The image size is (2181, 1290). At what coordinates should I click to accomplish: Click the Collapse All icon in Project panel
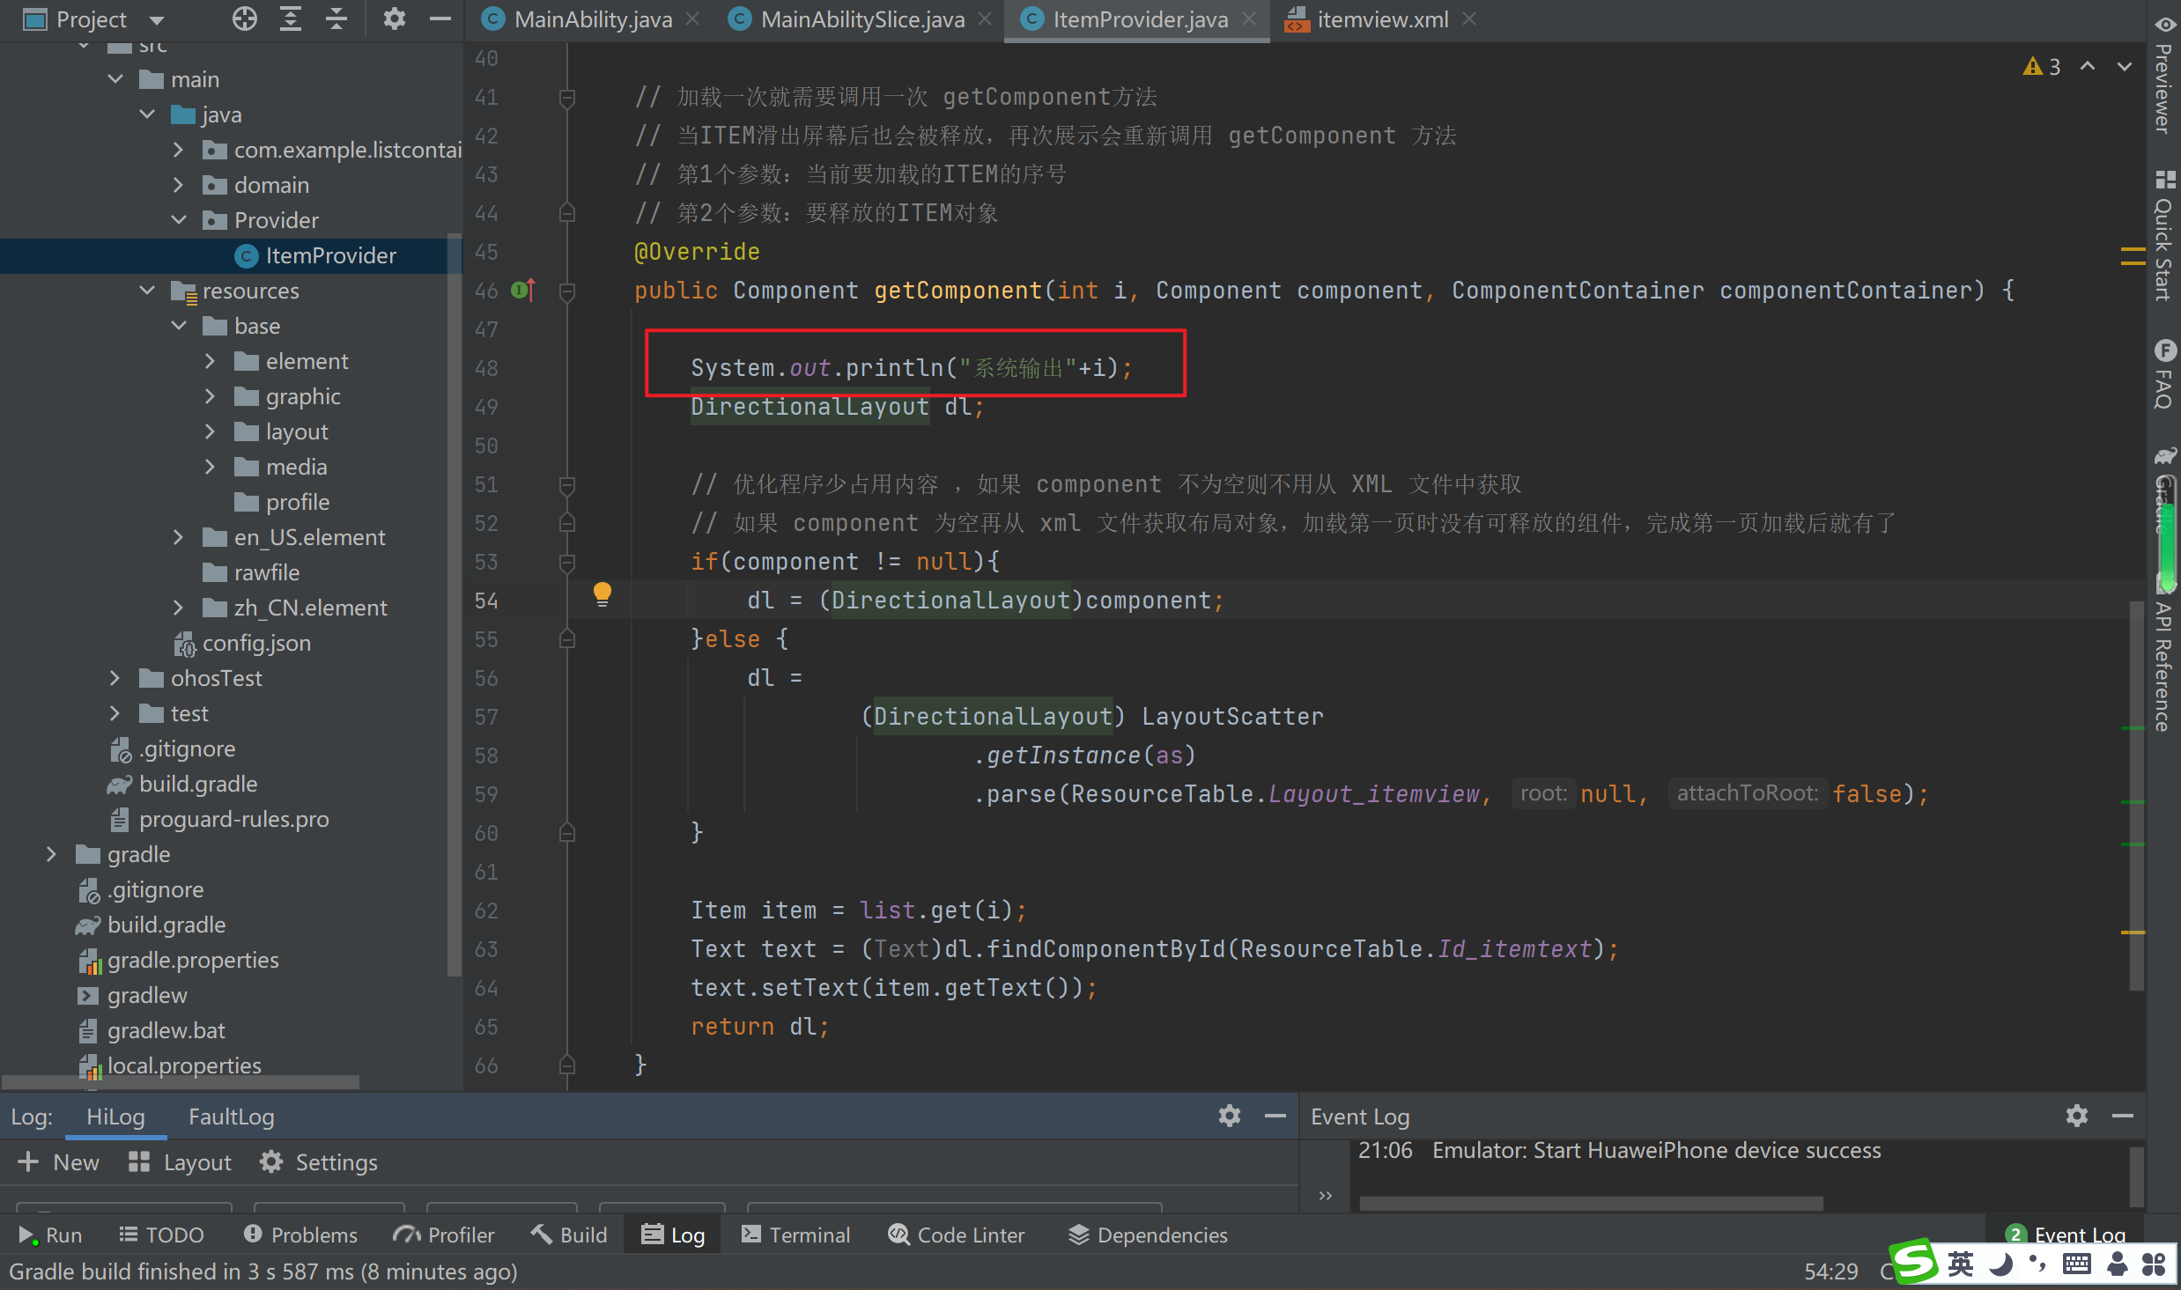pos(336,18)
